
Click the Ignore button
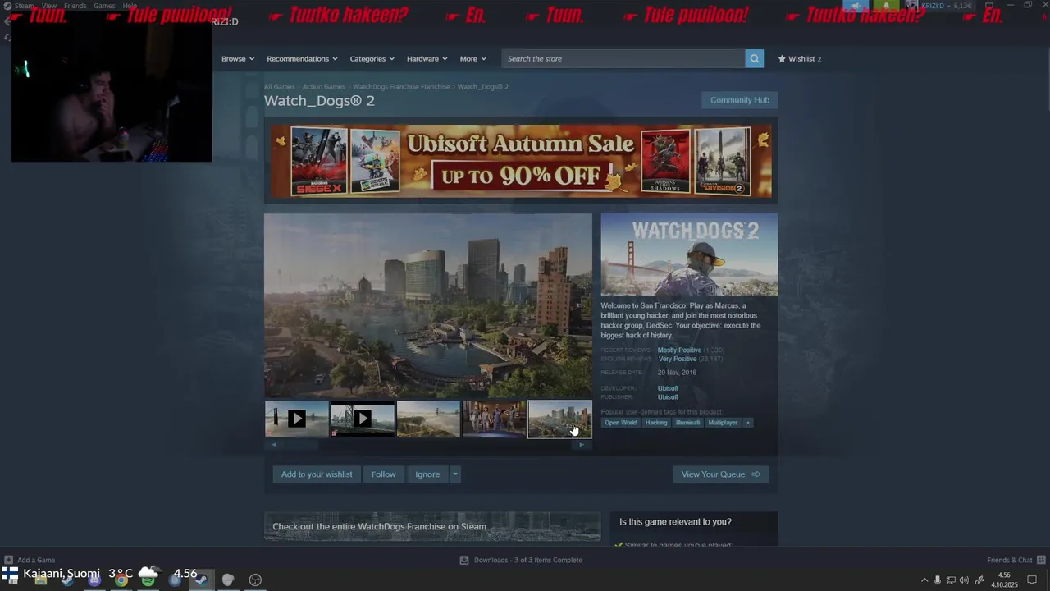point(427,474)
